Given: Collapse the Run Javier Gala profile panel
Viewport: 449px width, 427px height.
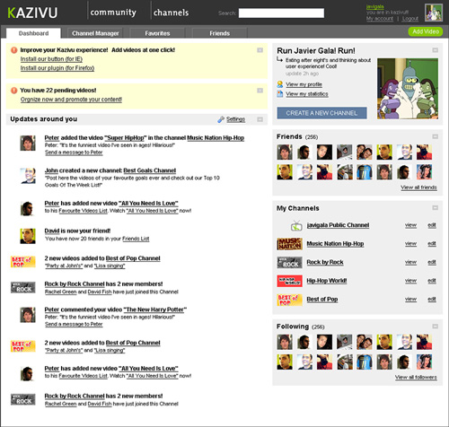Looking at the screenshot, I should coord(436,50).
